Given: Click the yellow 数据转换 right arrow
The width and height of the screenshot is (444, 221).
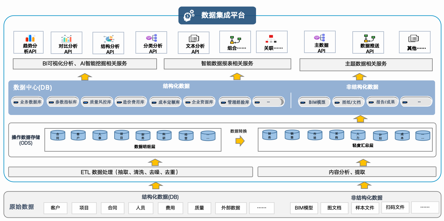Looking at the screenshot, I should 240,141.
